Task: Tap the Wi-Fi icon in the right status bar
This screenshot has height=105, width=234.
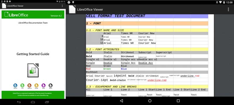Action: 221,2
